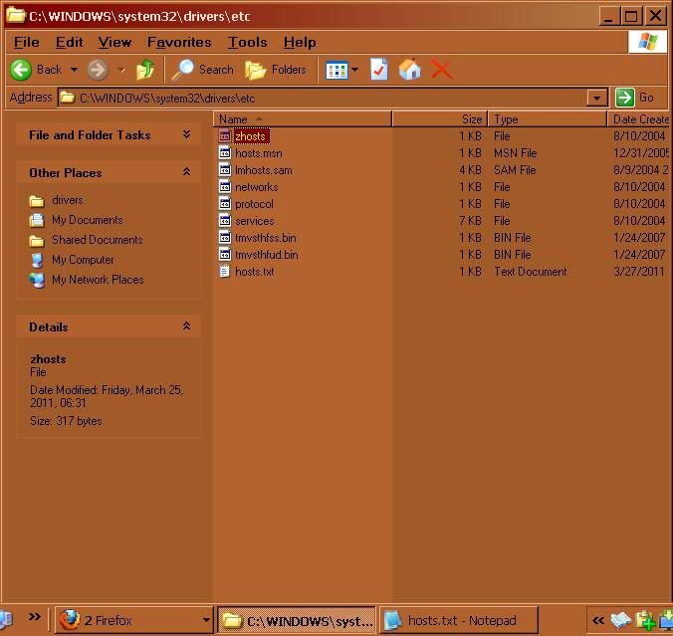Select the hosts.msn file name
Viewport: 673px width, 636px height.
259,152
